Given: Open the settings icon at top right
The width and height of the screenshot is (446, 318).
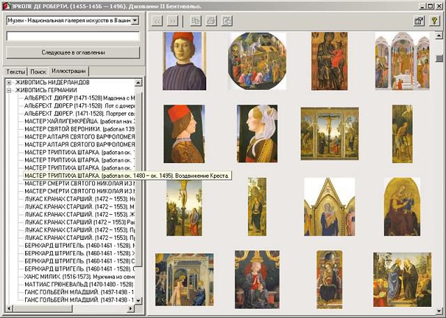Looking at the screenshot, I should 419,21.
